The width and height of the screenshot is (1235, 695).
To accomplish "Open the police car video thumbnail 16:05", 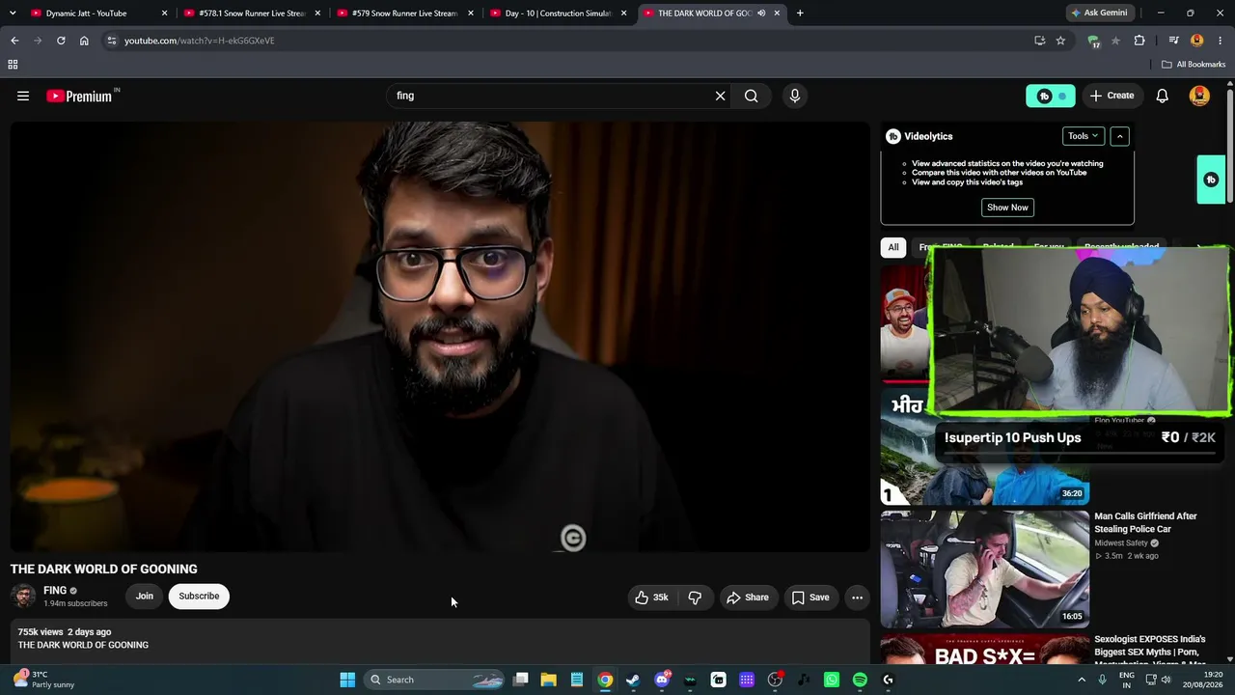I will [x=985, y=570].
